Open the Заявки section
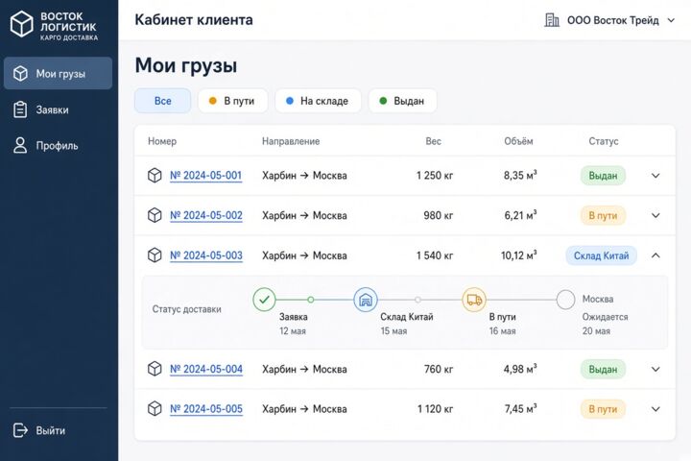The image size is (691, 461). (x=41, y=109)
